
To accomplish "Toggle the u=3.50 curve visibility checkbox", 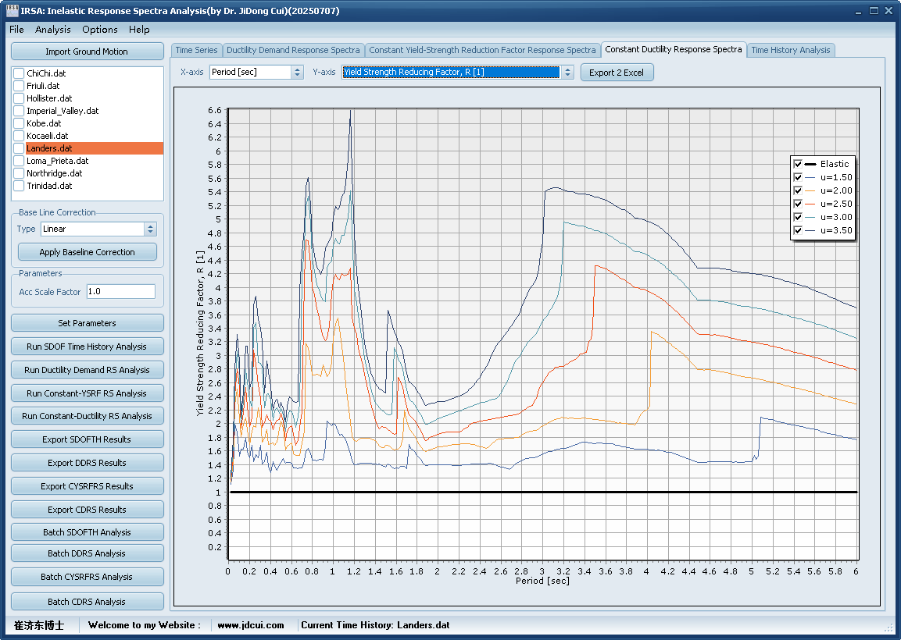I will pyautogui.click(x=798, y=230).
